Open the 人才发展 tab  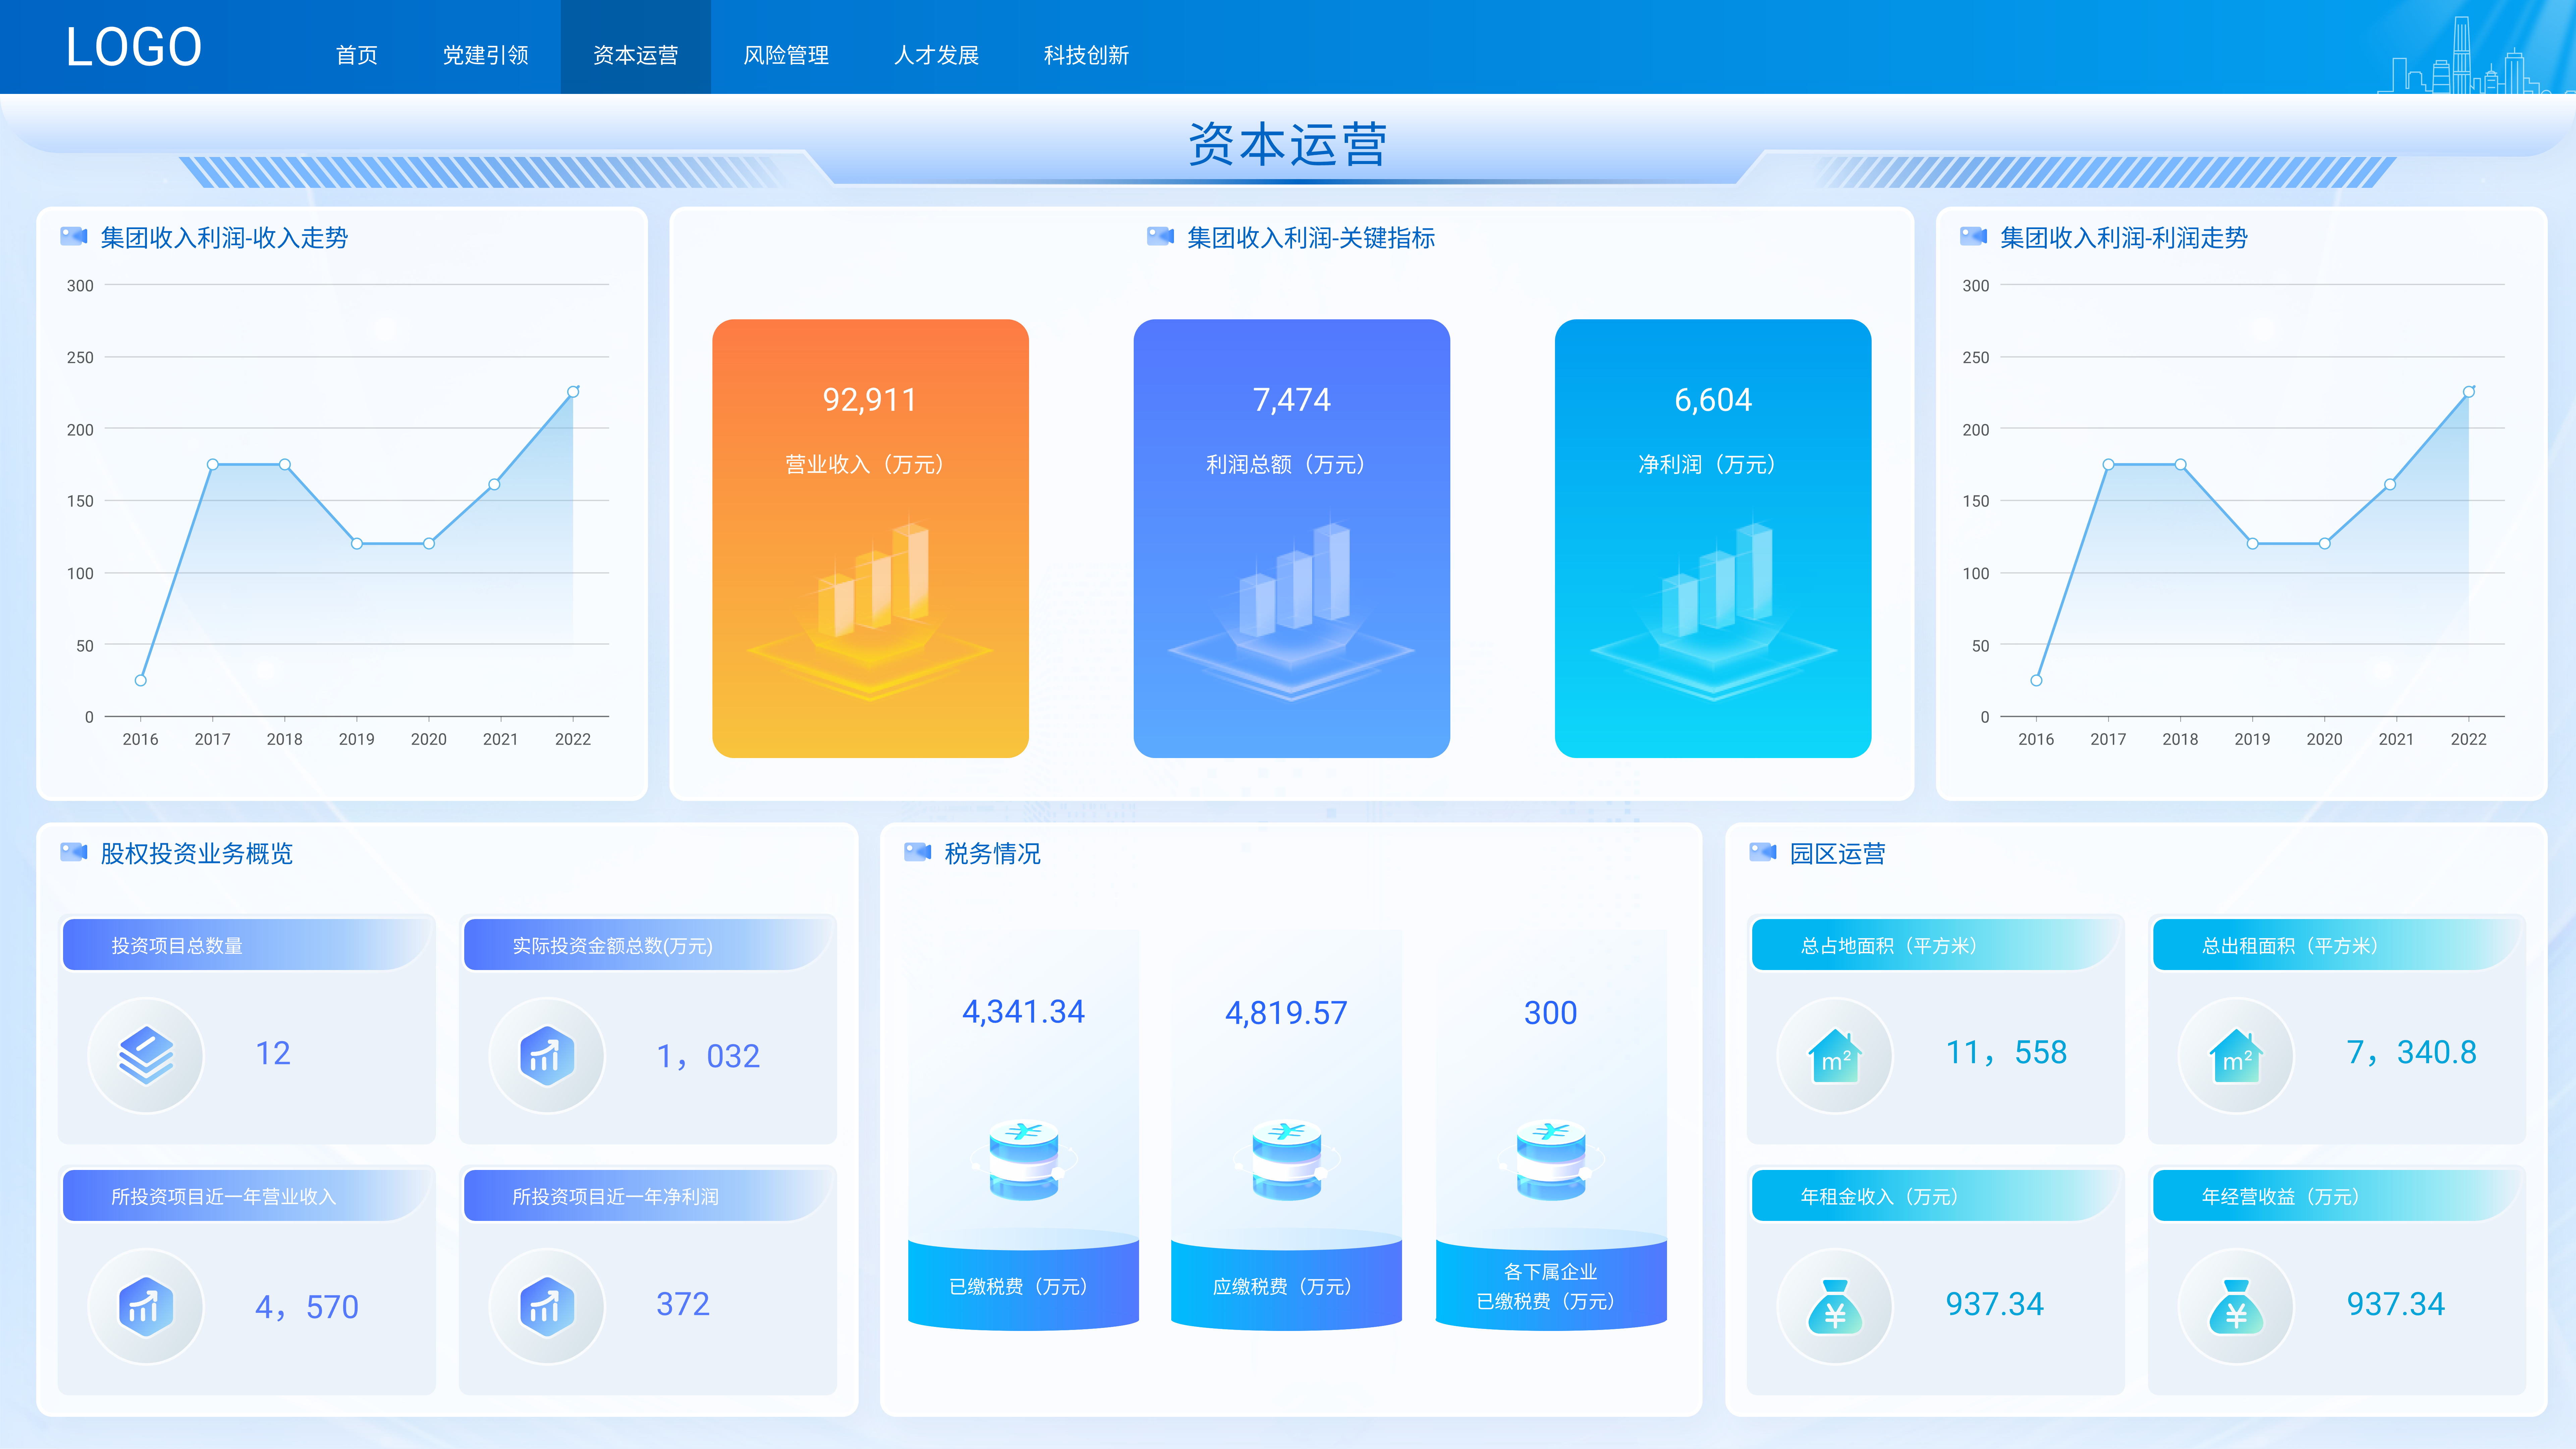[x=936, y=55]
